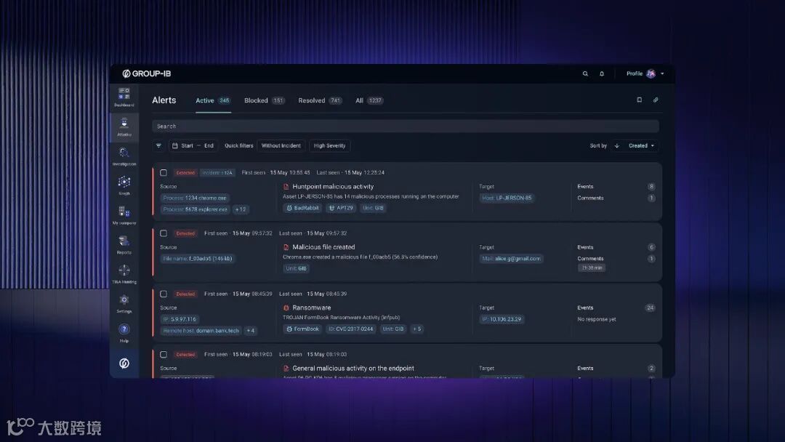Image resolution: width=785 pixels, height=442 pixels.
Task: Click the Group-IB logo at sidebar bottom
Action: coord(124,363)
